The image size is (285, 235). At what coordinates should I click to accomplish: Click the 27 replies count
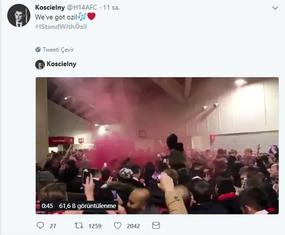53,226
